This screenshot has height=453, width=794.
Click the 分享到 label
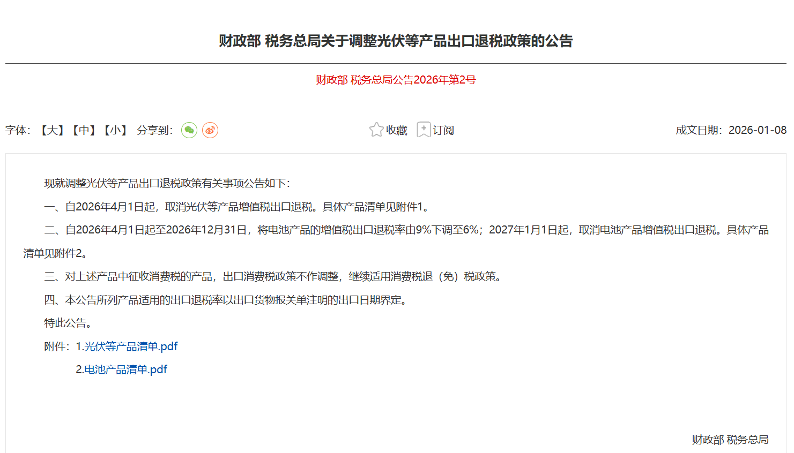point(154,130)
